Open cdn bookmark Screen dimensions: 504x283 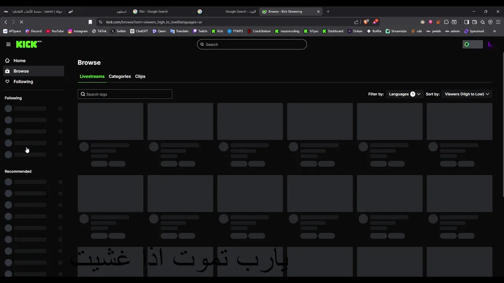click(417, 31)
